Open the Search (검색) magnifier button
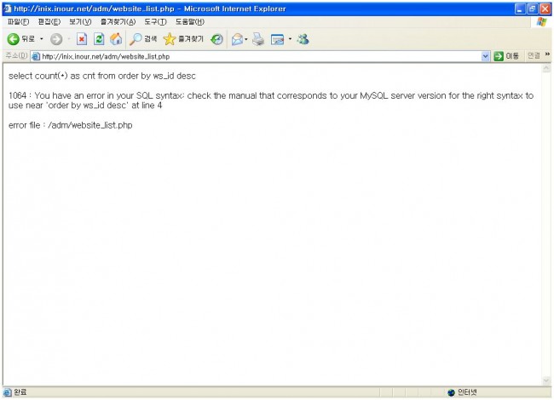554x400 pixels. tap(142, 39)
